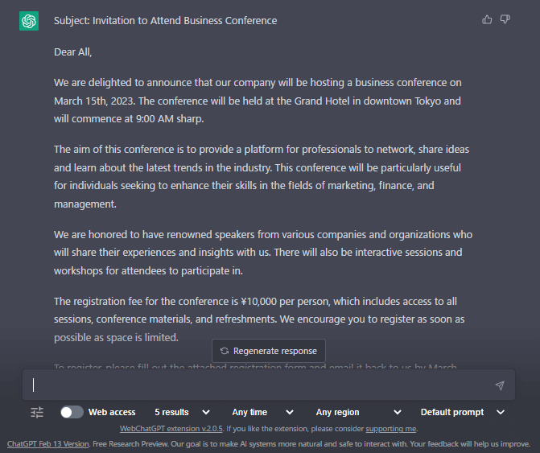Viewport: 540px width, 453px height.
Task: Click the Subject line of the response
Action: 165,21
